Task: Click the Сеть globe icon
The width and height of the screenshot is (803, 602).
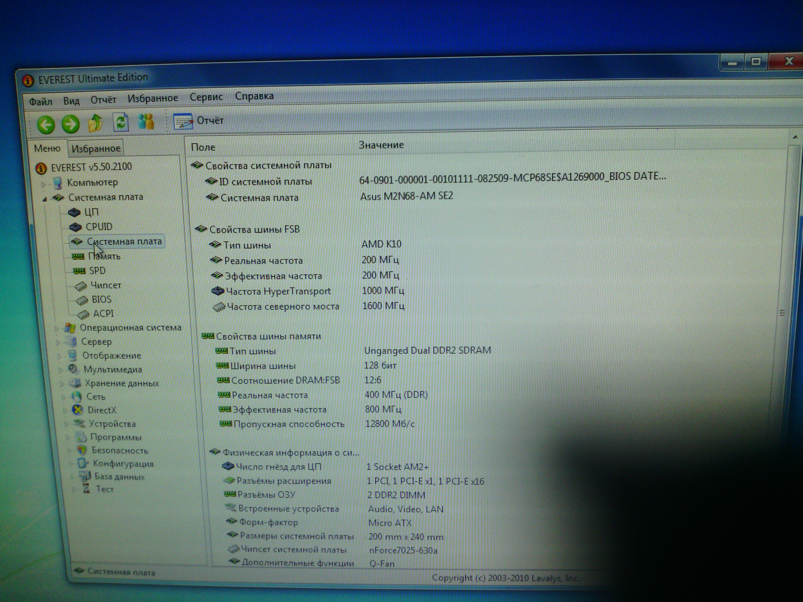Action: [76, 397]
